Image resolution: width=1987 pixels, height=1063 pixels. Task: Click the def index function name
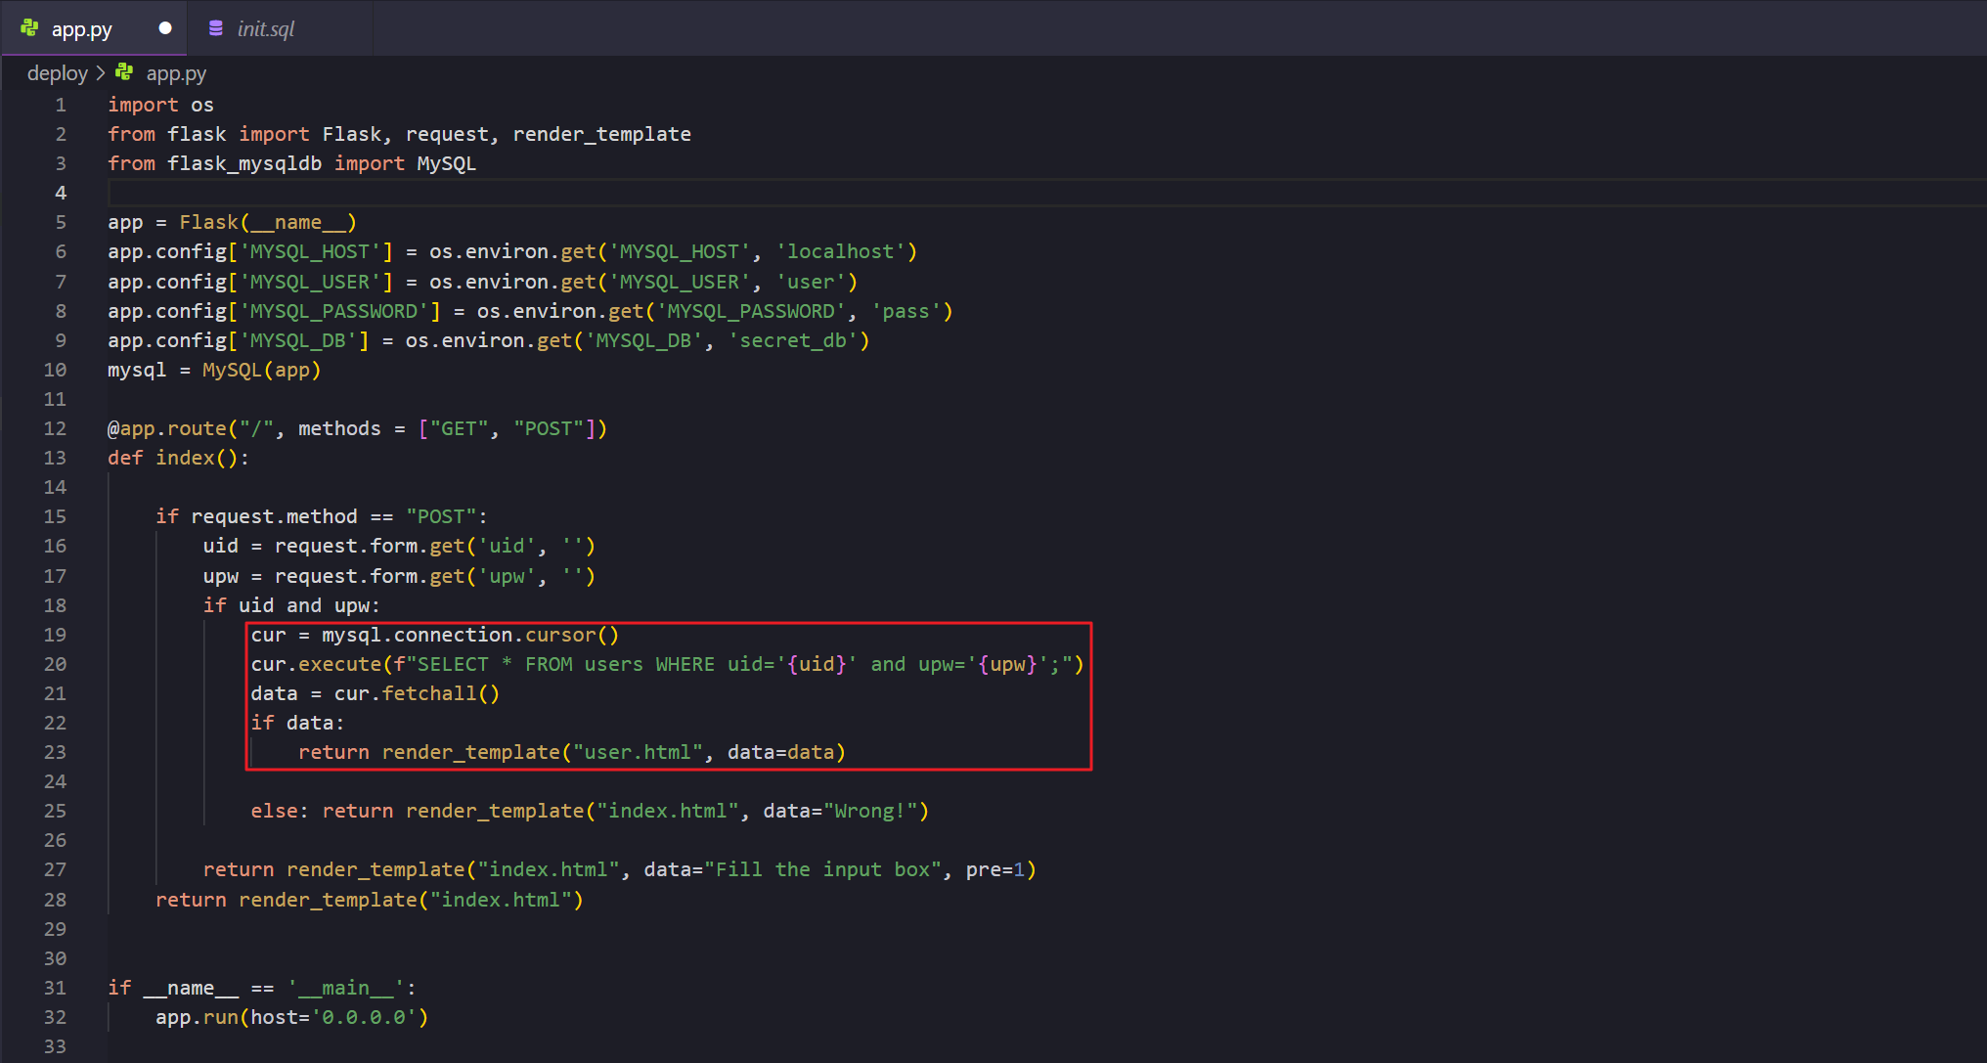pos(185,458)
